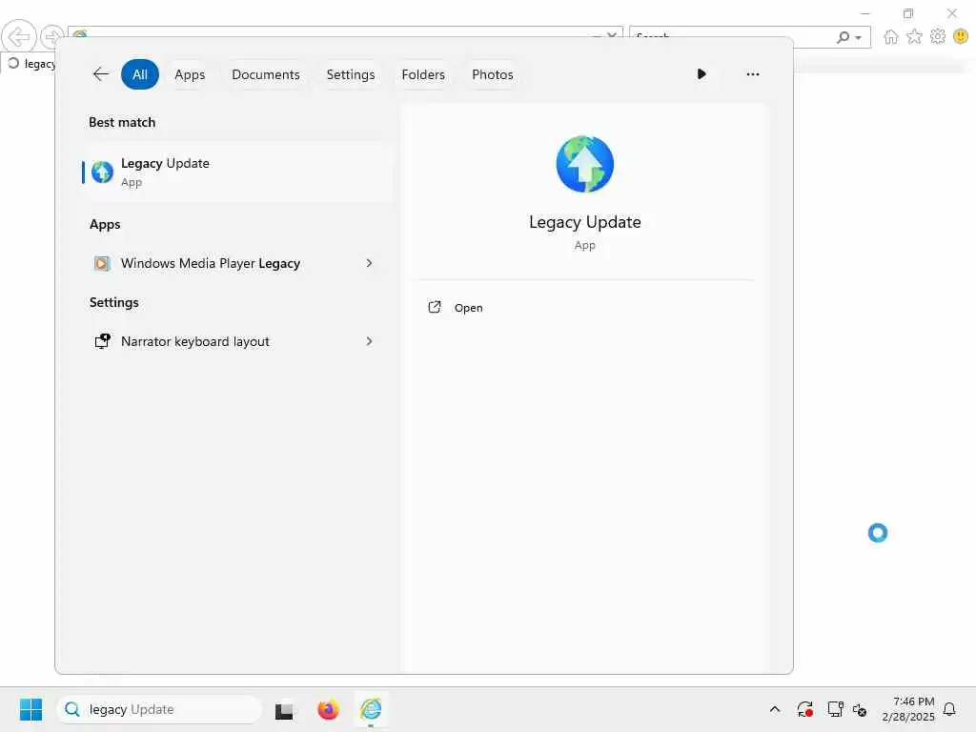Click the large Legacy Update globe icon
Viewport: 976px width, 732px height.
(584, 164)
